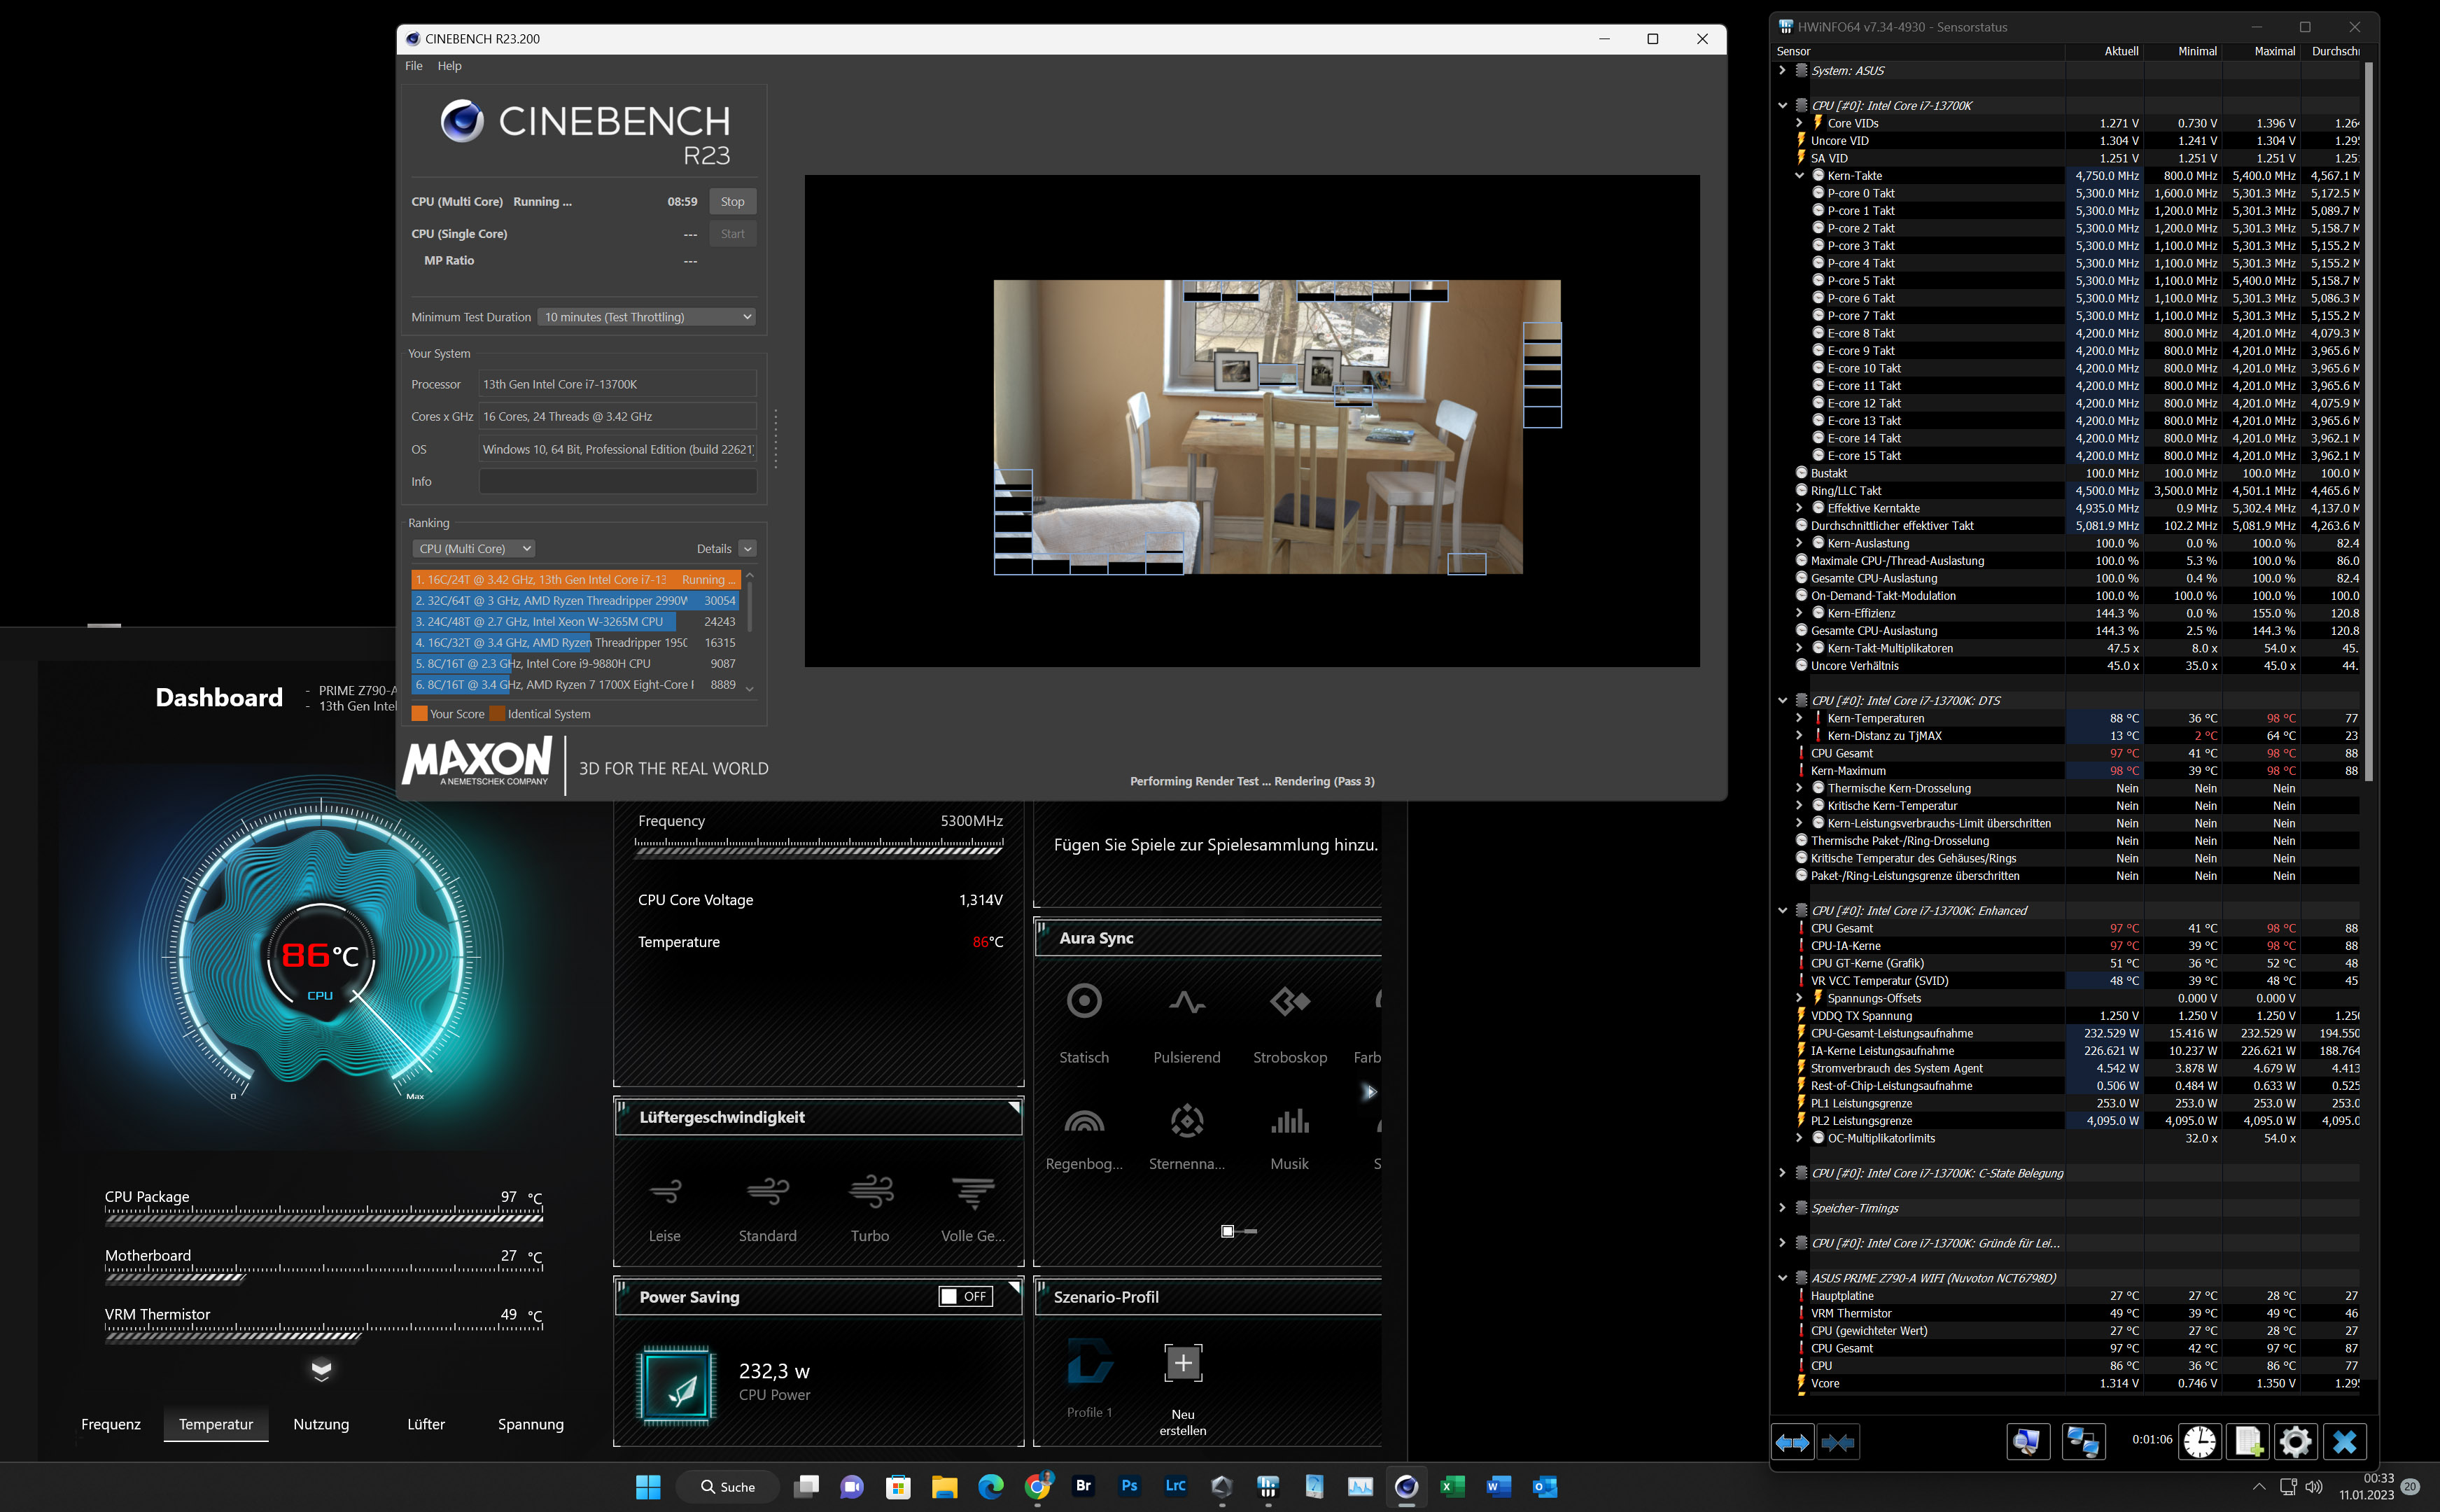Collapse the Kern-Takte tree node
Image resolution: width=2440 pixels, height=1512 pixels.
click(1800, 176)
